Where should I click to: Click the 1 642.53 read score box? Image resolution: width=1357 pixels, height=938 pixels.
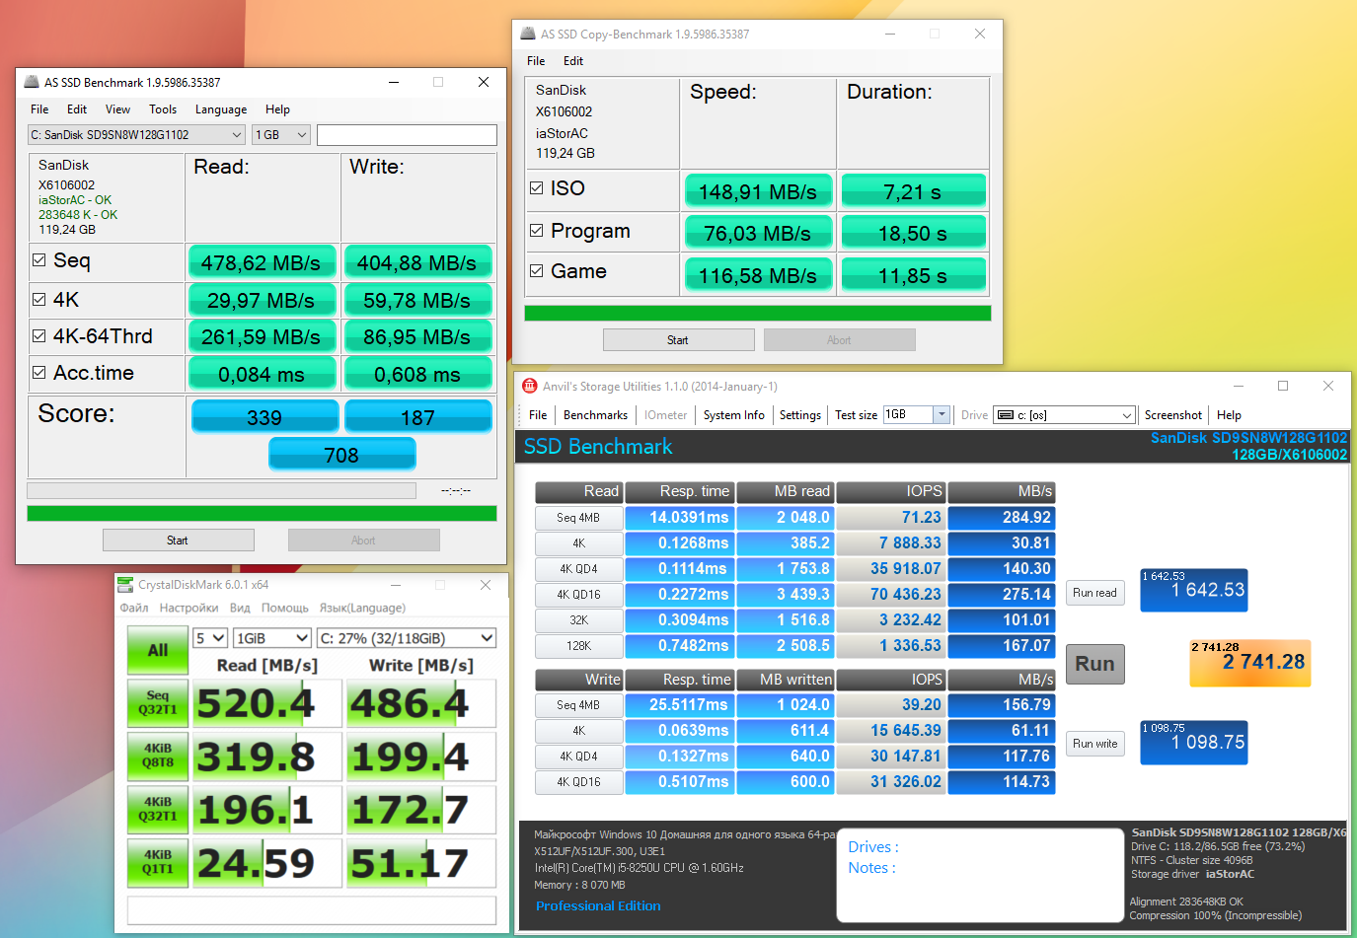coord(1194,590)
